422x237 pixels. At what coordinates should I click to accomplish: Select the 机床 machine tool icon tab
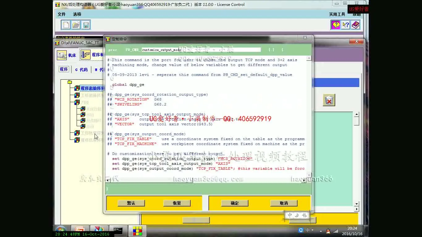(x=66, y=55)
